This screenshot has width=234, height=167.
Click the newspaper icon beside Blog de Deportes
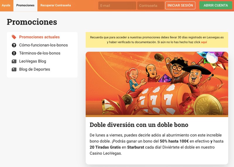click(x=14, y=69)
